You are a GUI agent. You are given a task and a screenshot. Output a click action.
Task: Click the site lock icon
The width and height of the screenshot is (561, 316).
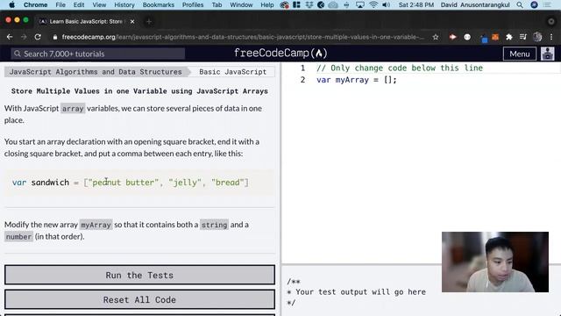(54, 37)
